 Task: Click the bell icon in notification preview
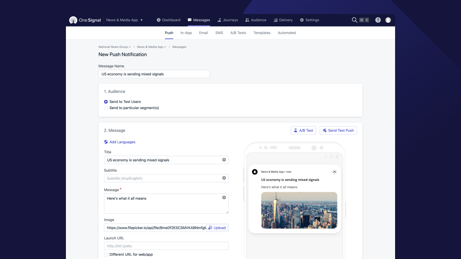(255, 172)
